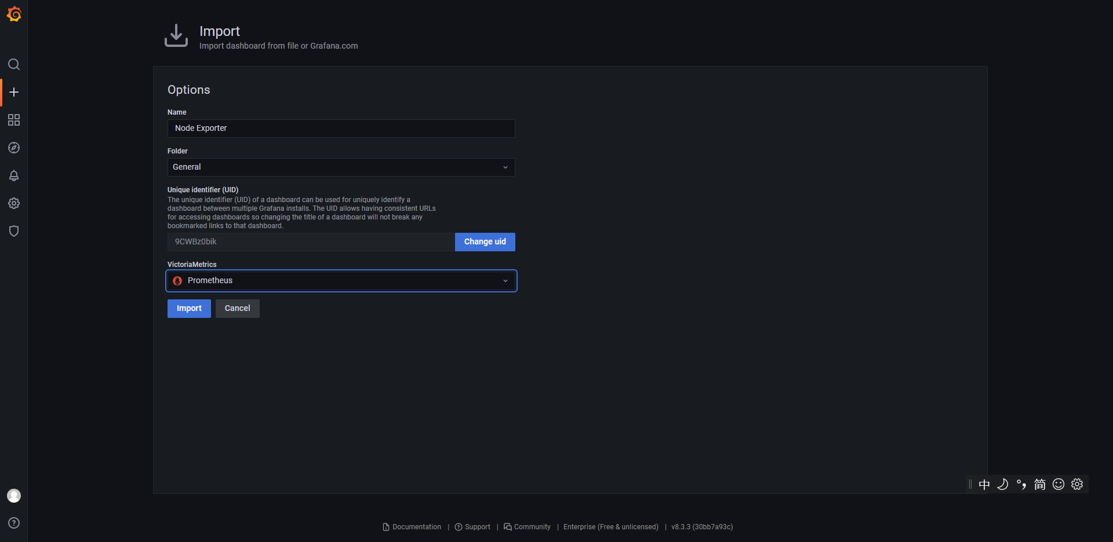
Task: Click the IME toolbar drag handle
Action: (970, 485)
